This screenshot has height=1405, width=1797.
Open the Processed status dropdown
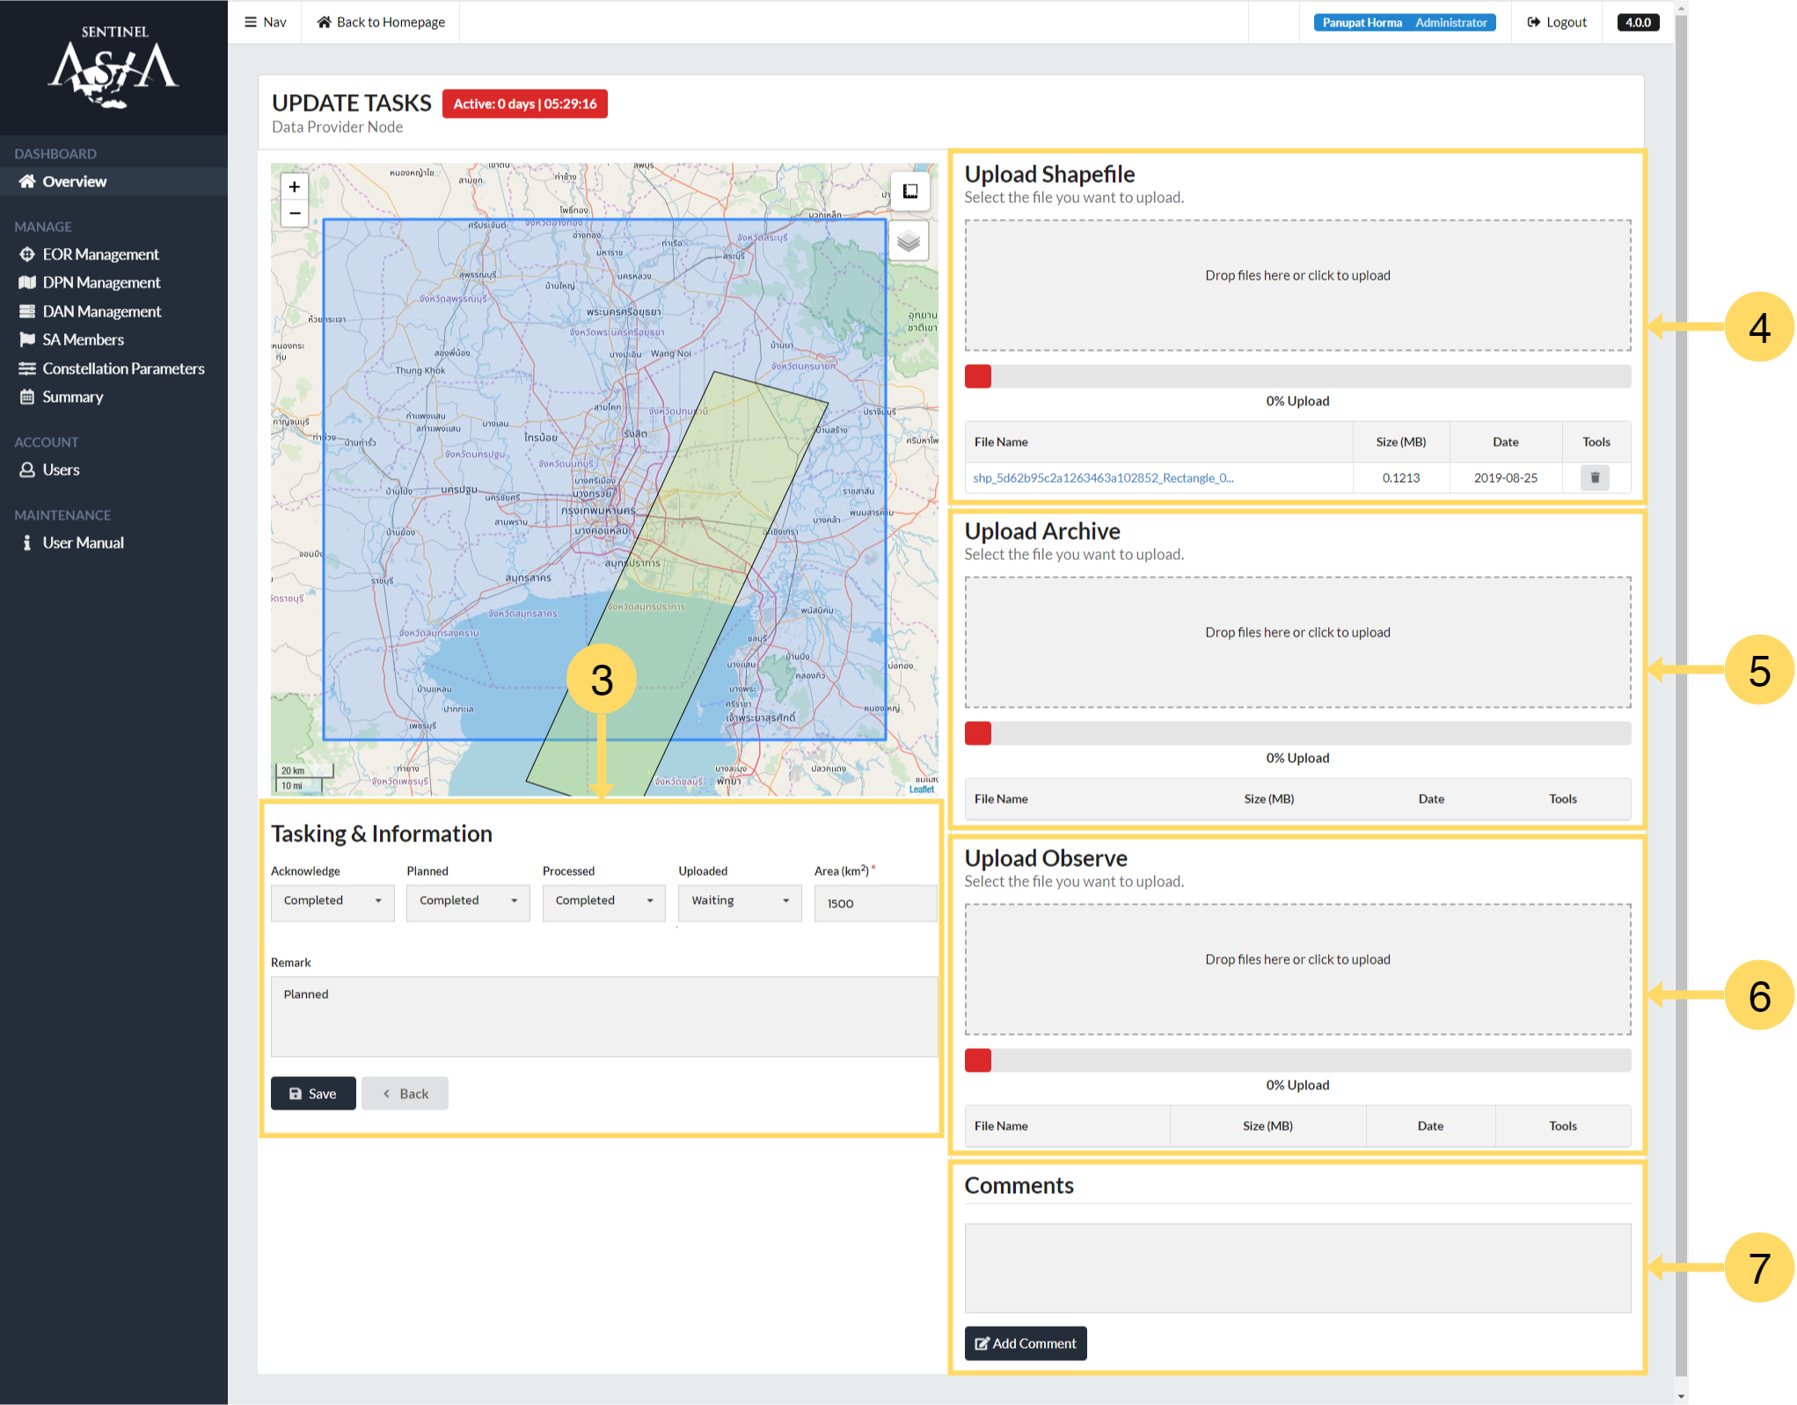click(x=603, y=901)
